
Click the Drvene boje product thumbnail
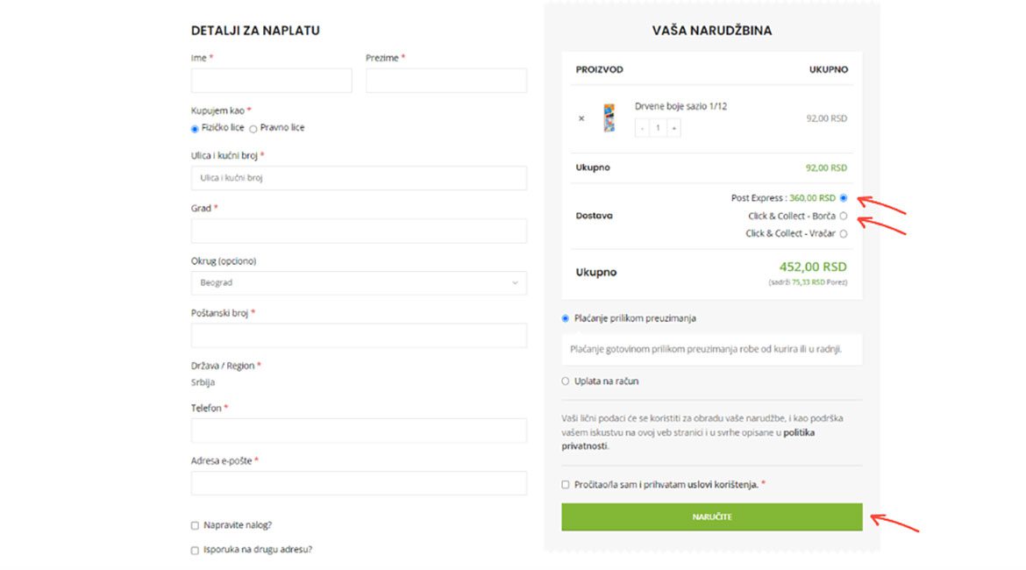tap(609, 118)
